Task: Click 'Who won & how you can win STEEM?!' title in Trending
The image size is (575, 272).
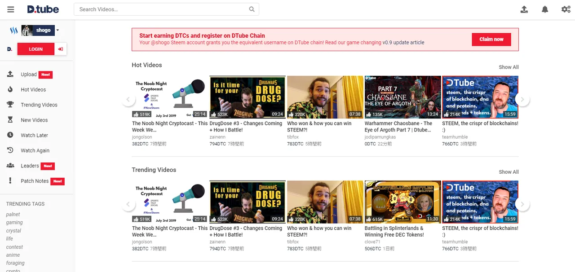Action: (319, 232)
